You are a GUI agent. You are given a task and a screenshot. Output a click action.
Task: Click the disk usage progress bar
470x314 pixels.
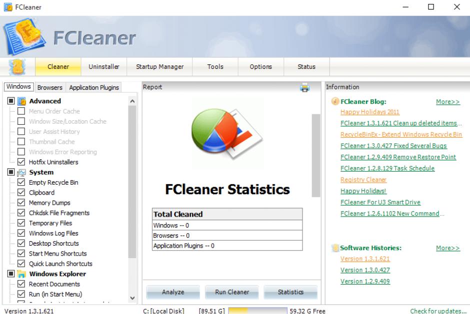(257, 311)
